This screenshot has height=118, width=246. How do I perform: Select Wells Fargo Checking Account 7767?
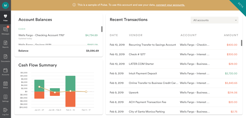[41, 35]
